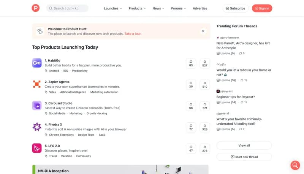Image resolution: width=304 pixels, height=174 pixels.
Task: Open comments for HabitGo (85)
Action: click(191, 63)
